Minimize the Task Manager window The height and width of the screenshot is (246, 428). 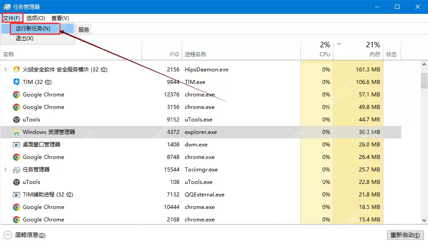click(x=377, y=7)
